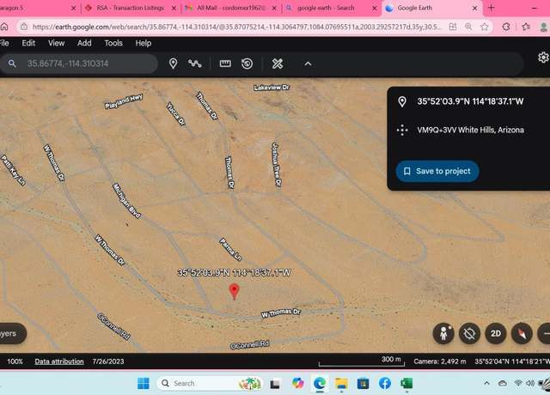
Task: Click the Patti Kay Ln map label
Action: click(x=13, y=170)
